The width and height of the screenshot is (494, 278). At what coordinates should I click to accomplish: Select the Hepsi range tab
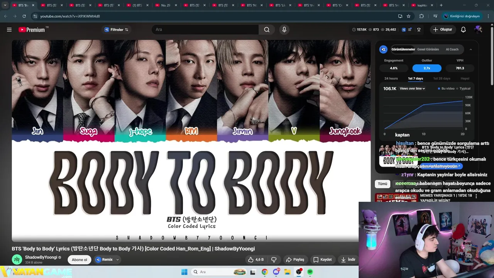[465, 78]
